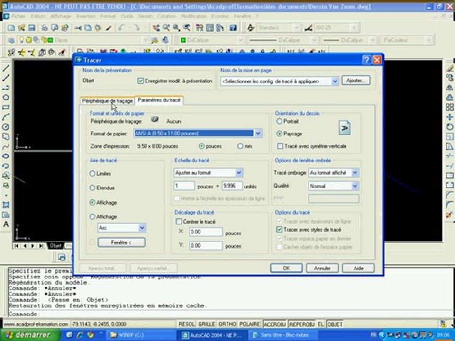Click the Mirror tool in modify toolbar
Screen dimensions: 455x341
449,88
